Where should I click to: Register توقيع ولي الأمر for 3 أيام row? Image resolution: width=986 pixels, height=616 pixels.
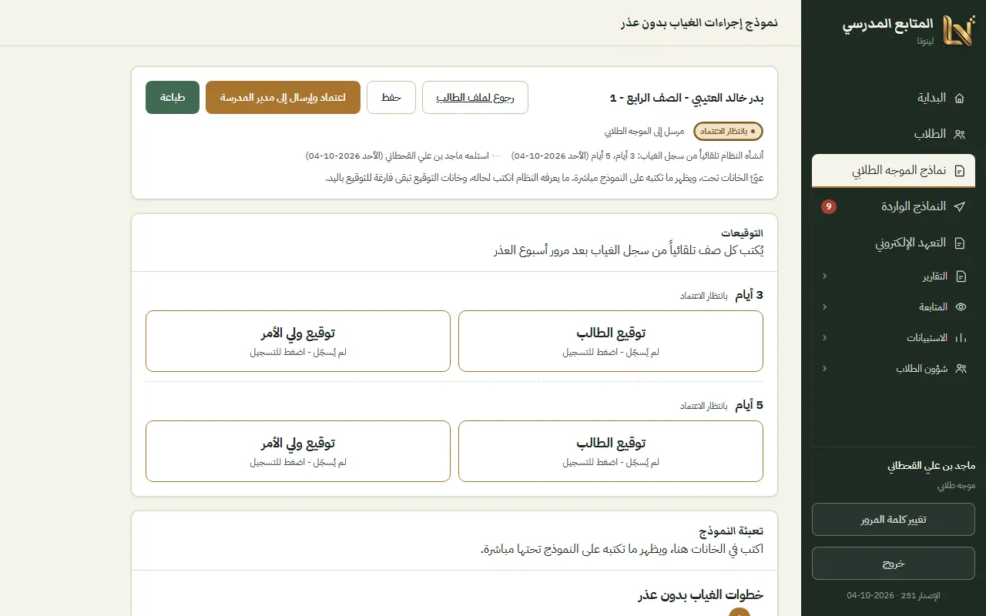point(298,341)
